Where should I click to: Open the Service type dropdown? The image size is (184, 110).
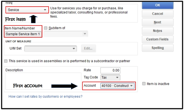(x=27, y=10)
